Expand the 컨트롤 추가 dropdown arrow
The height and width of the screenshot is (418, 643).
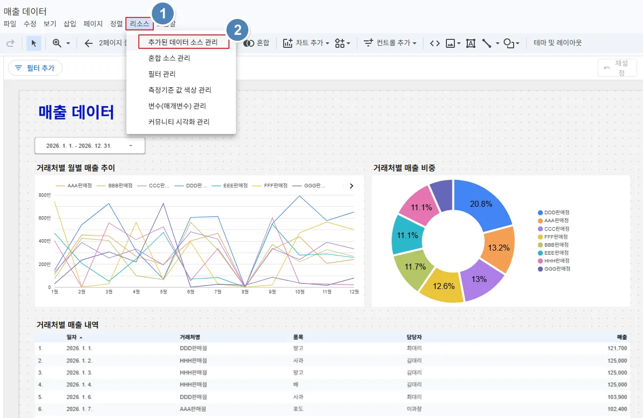point(414,43)
